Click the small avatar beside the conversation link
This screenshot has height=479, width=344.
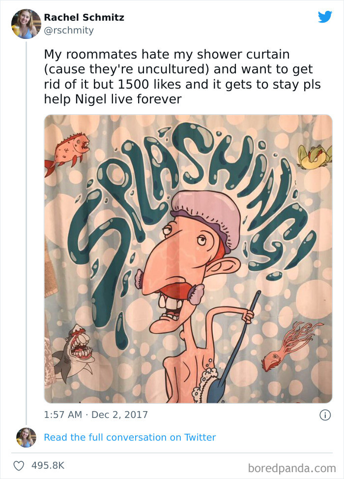[x=26, y=438]
